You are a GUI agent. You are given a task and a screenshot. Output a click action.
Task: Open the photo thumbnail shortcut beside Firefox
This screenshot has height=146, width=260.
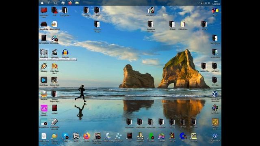coord(97,136)
